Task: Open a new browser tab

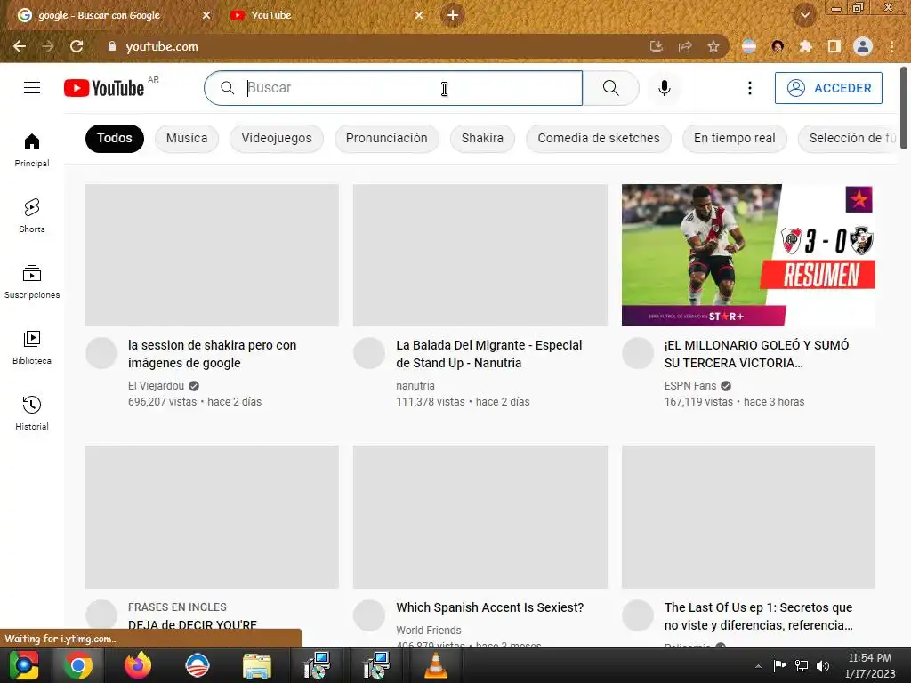Action: (453, 15)
